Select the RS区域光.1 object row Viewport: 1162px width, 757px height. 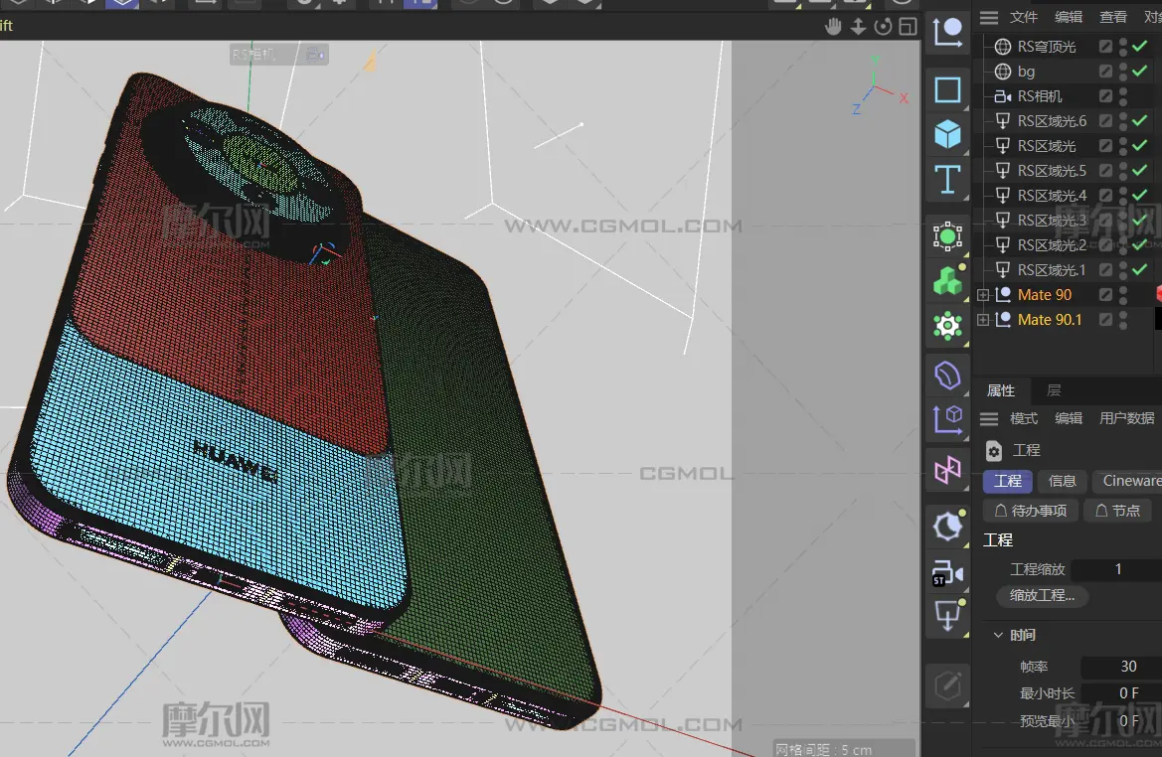point(1052,269)
